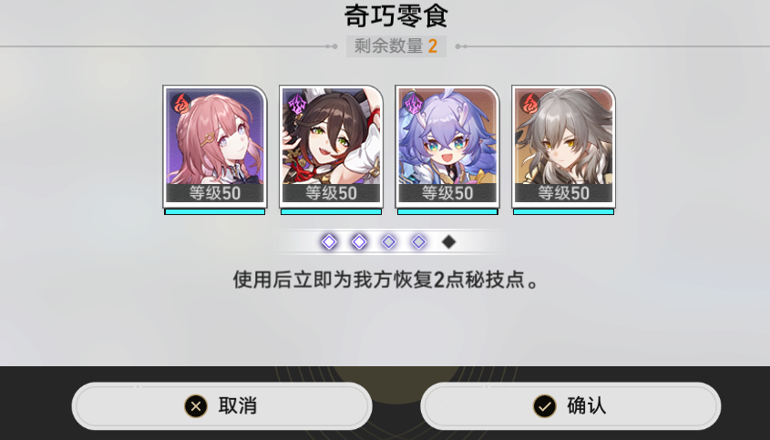This screenshot has height=440, width=770.
Task: Click the checkmark icon beside 确认
Action: click(x=545, y=406)
